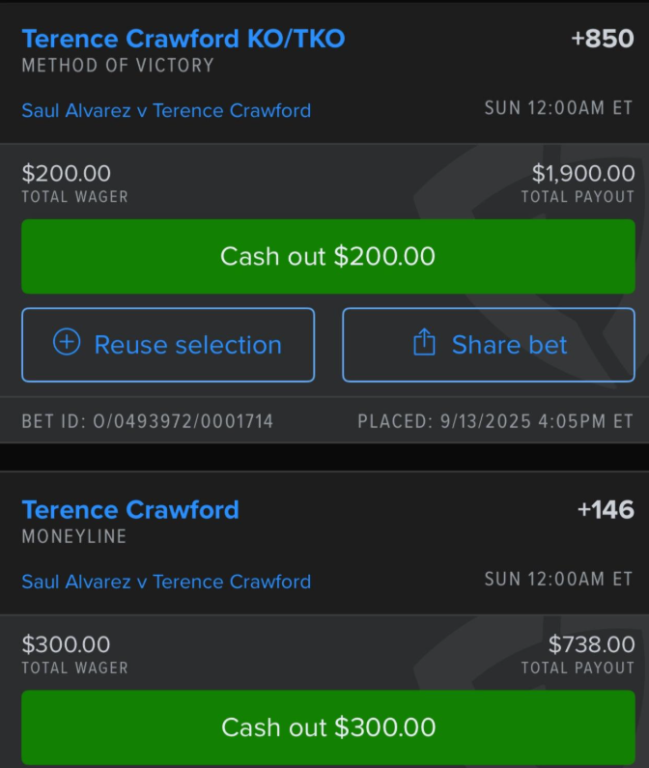
Task: Click the MONEYLINE market label
Action: (74, 536)
